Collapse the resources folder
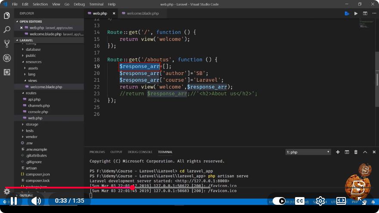 point(34,62)
